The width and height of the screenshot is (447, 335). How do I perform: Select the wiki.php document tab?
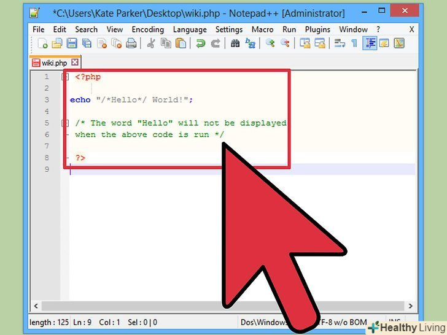pos(54,63)
